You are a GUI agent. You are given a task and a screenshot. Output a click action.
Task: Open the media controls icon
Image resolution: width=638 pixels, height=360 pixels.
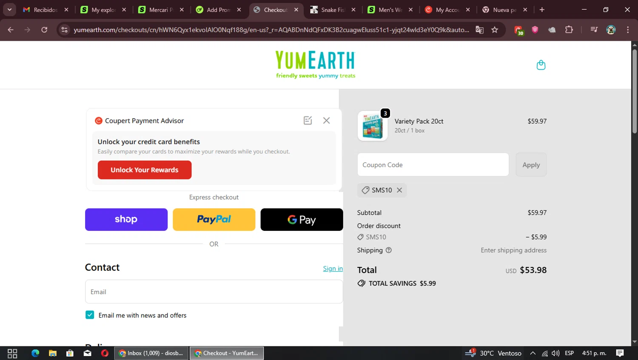(594, 30)
